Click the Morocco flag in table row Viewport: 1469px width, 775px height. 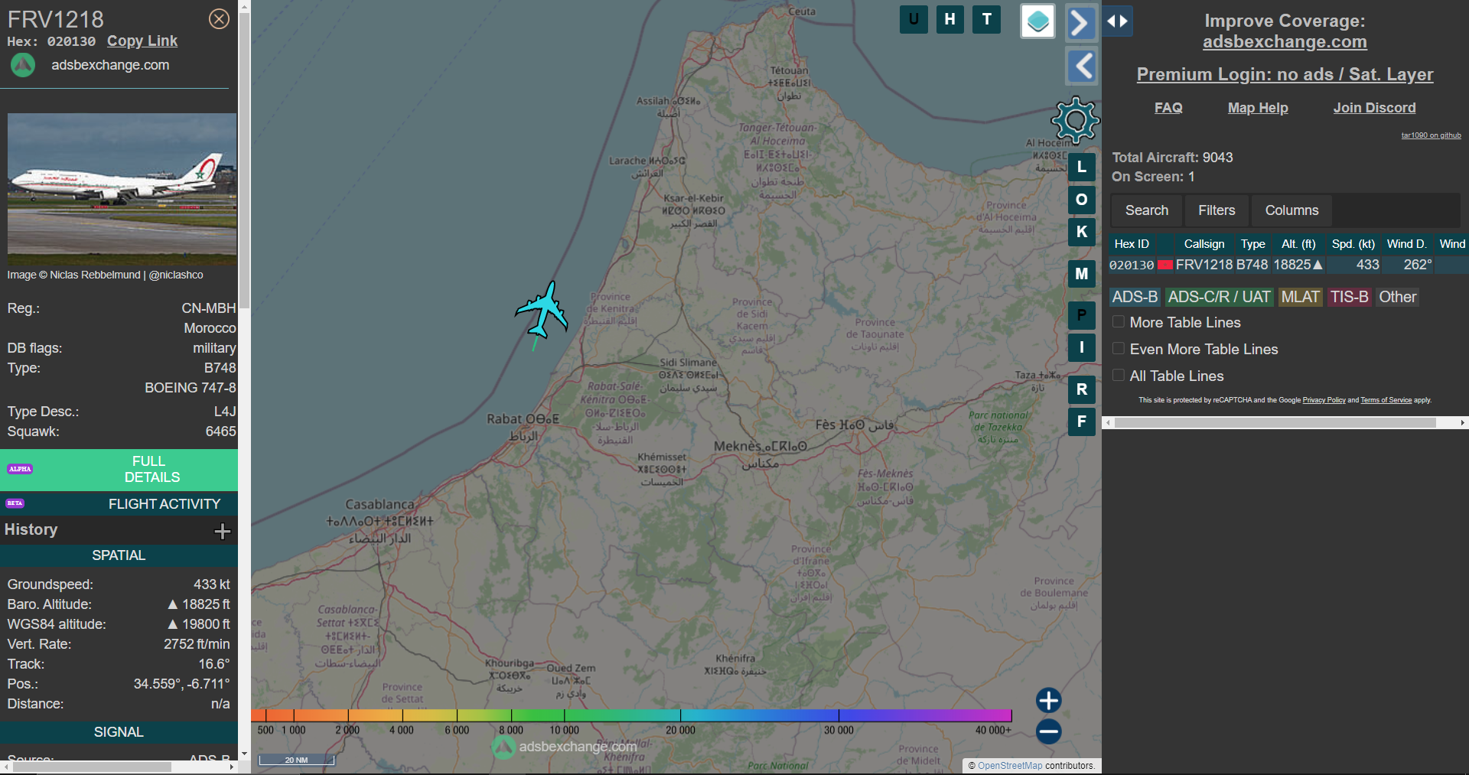pos(1165,265)
